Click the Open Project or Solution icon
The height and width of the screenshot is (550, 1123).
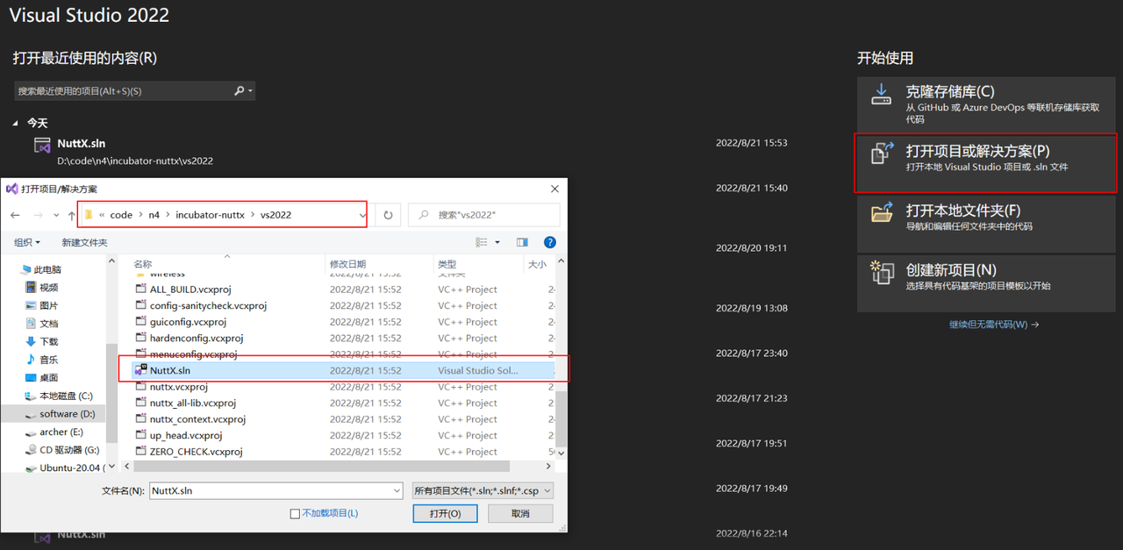pyautogui.click(x=882, y=154)
